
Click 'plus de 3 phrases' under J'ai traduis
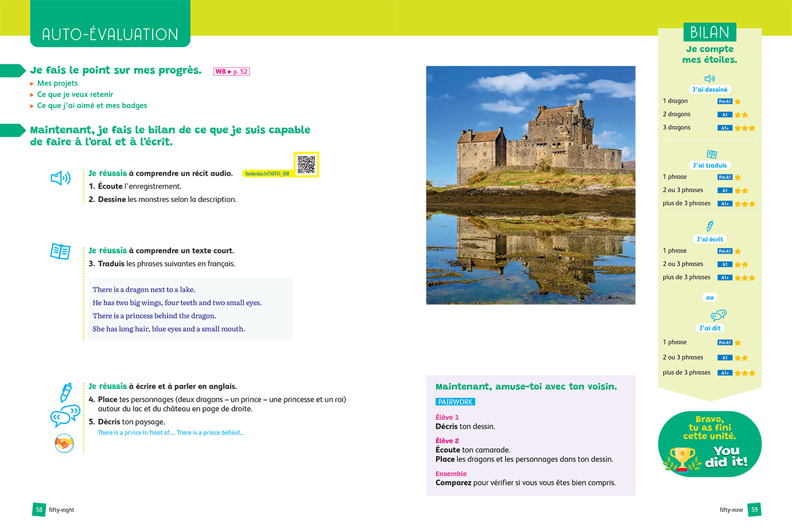[x=686, y=204]
